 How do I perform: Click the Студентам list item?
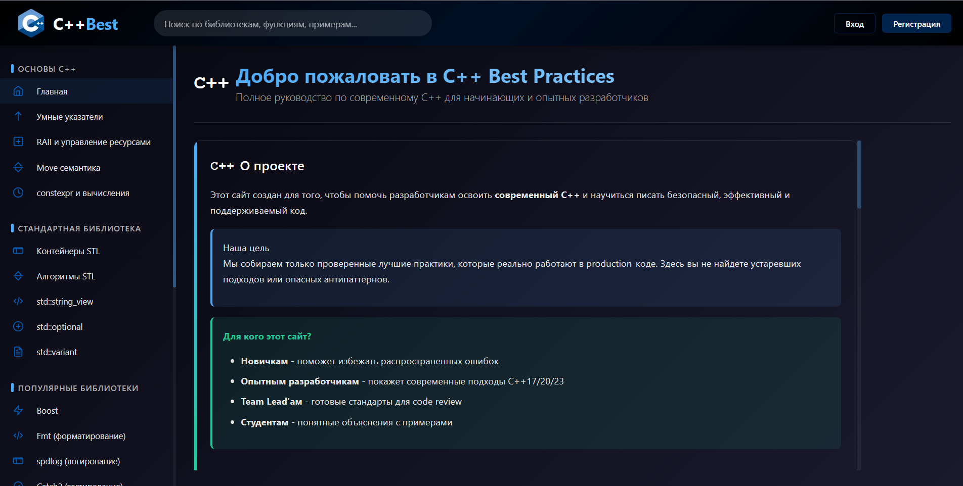[x=346, y=422]
